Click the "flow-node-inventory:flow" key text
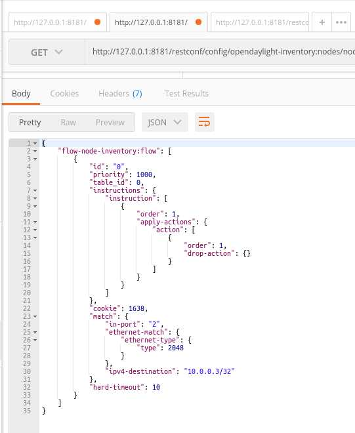This screenshot has height=433, width=355. click(109, 151)
